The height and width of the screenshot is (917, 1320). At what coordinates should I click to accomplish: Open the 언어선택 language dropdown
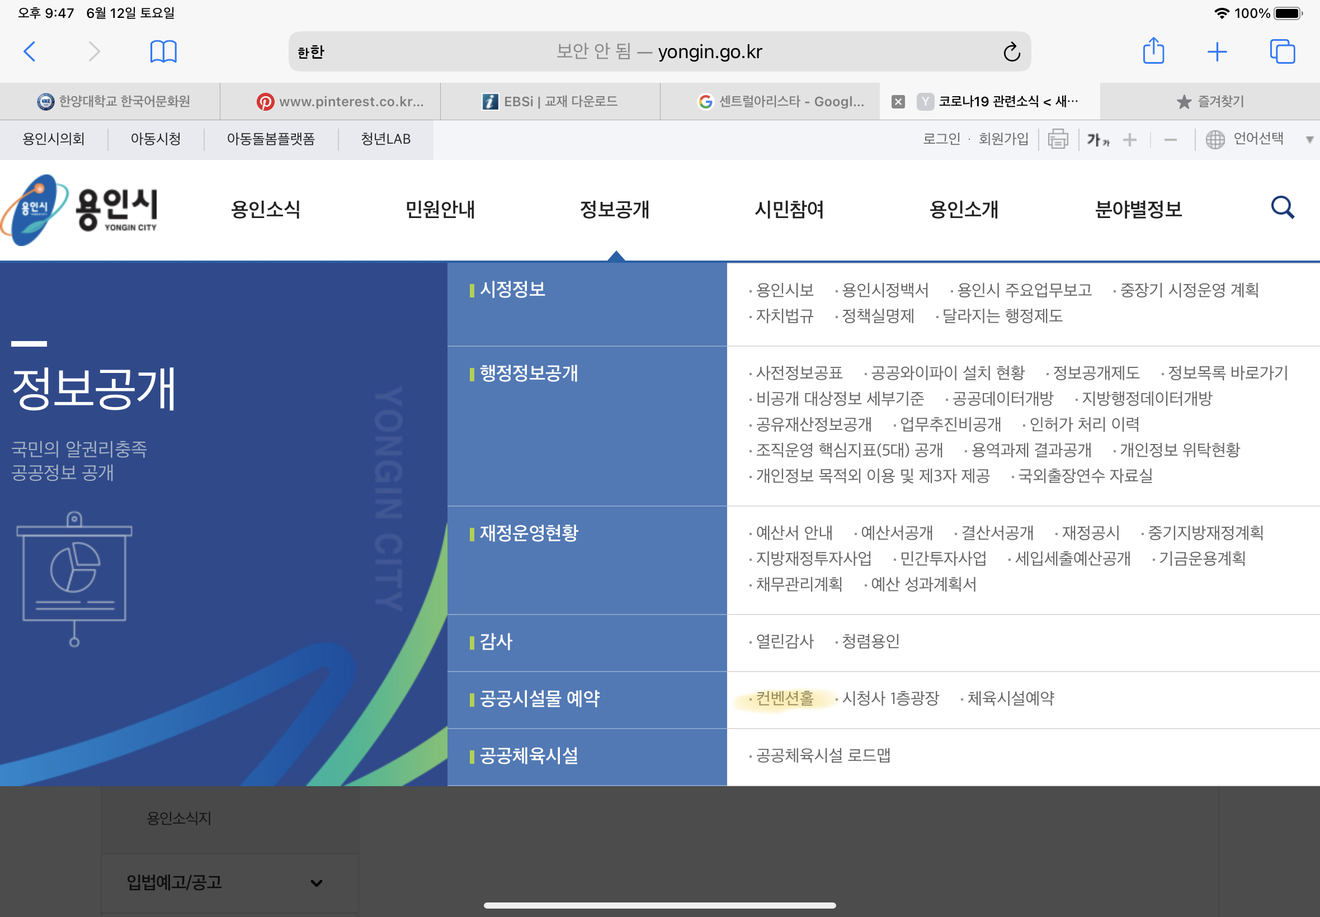point(1258,139)
